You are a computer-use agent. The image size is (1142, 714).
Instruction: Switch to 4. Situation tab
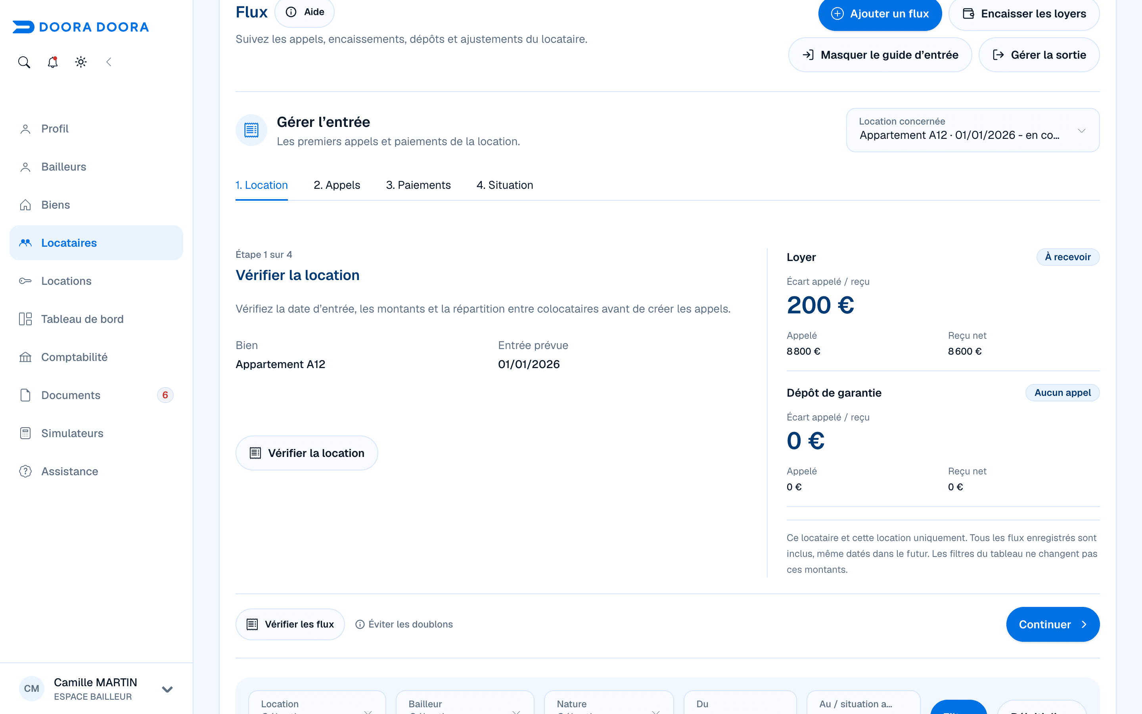click(505, 185)
